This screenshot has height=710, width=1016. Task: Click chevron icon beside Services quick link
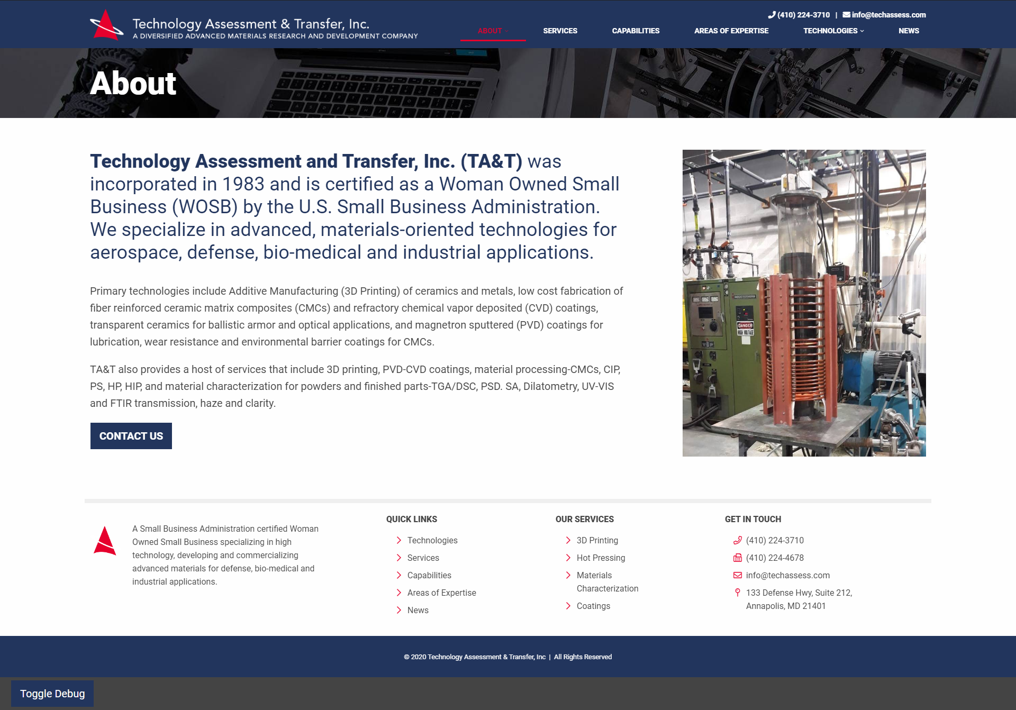coord(399,558)
